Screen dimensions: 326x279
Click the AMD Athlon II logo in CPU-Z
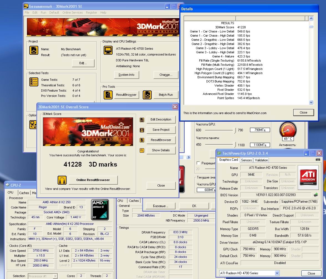pos(100,210)
